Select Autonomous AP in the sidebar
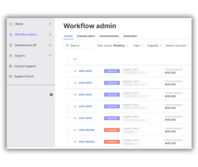Screen dimensions: 198x167 [x=31, y=45]
